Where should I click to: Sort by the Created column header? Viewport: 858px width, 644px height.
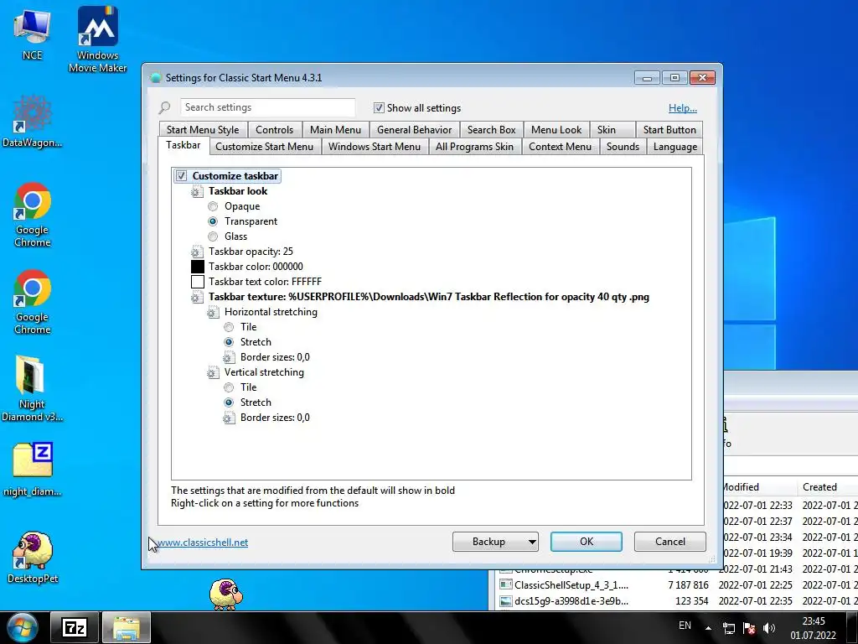(x=827, y=487)
